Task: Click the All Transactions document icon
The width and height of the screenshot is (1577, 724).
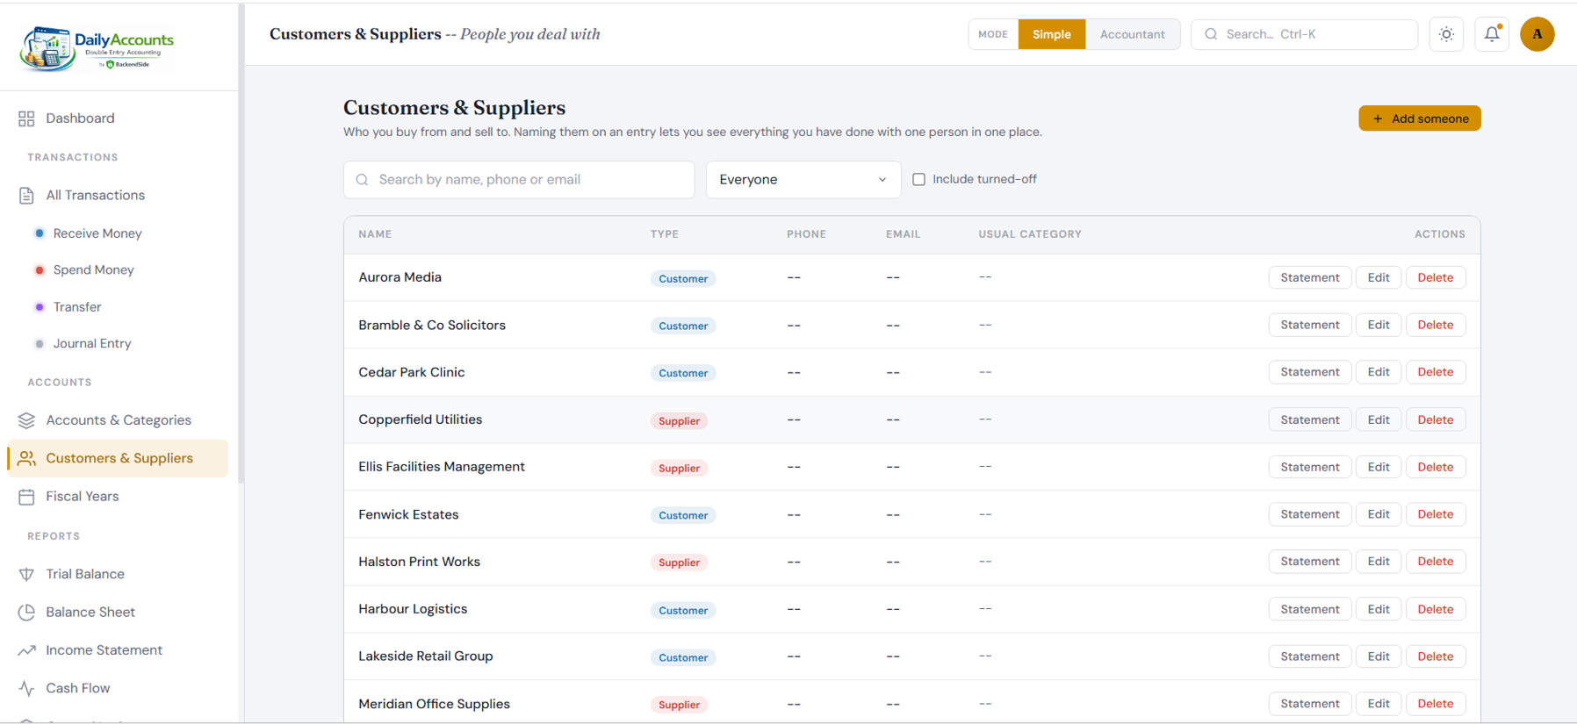Action: coord(26,196)
